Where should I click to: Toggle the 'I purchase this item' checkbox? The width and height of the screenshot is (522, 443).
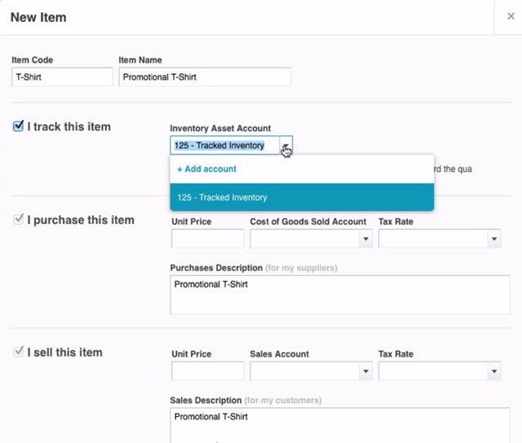coord(18,220)
